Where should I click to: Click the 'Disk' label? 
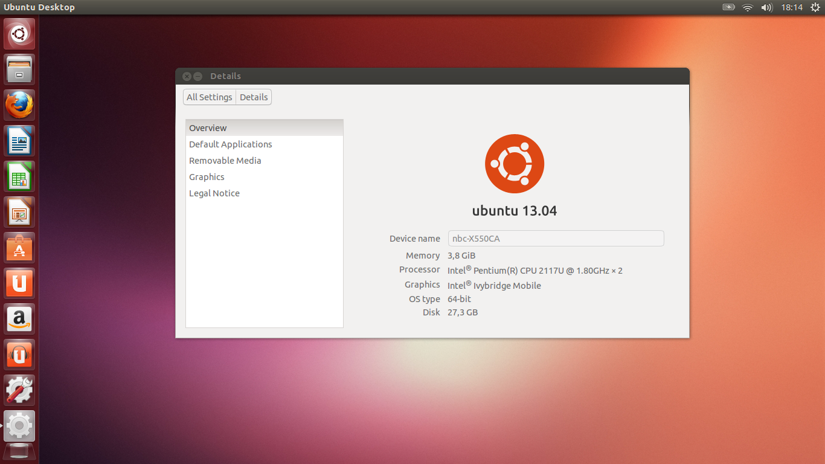(431, 312)
